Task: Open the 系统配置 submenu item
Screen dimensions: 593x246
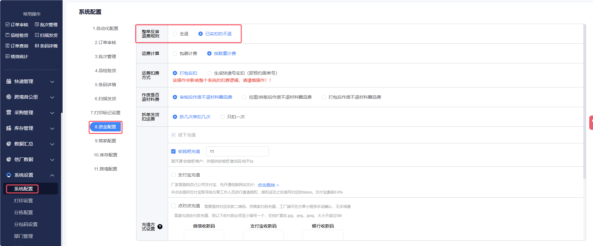Action: (x=30, y=189)
